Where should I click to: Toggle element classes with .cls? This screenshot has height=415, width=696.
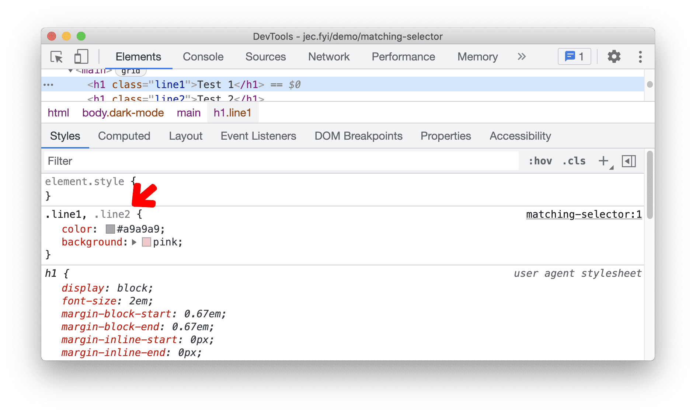[574, 161]
